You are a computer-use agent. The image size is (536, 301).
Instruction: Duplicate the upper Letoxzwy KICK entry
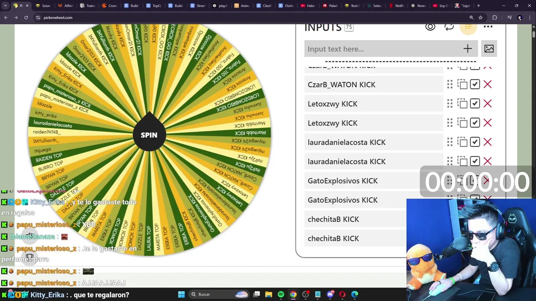click(462, 104)
